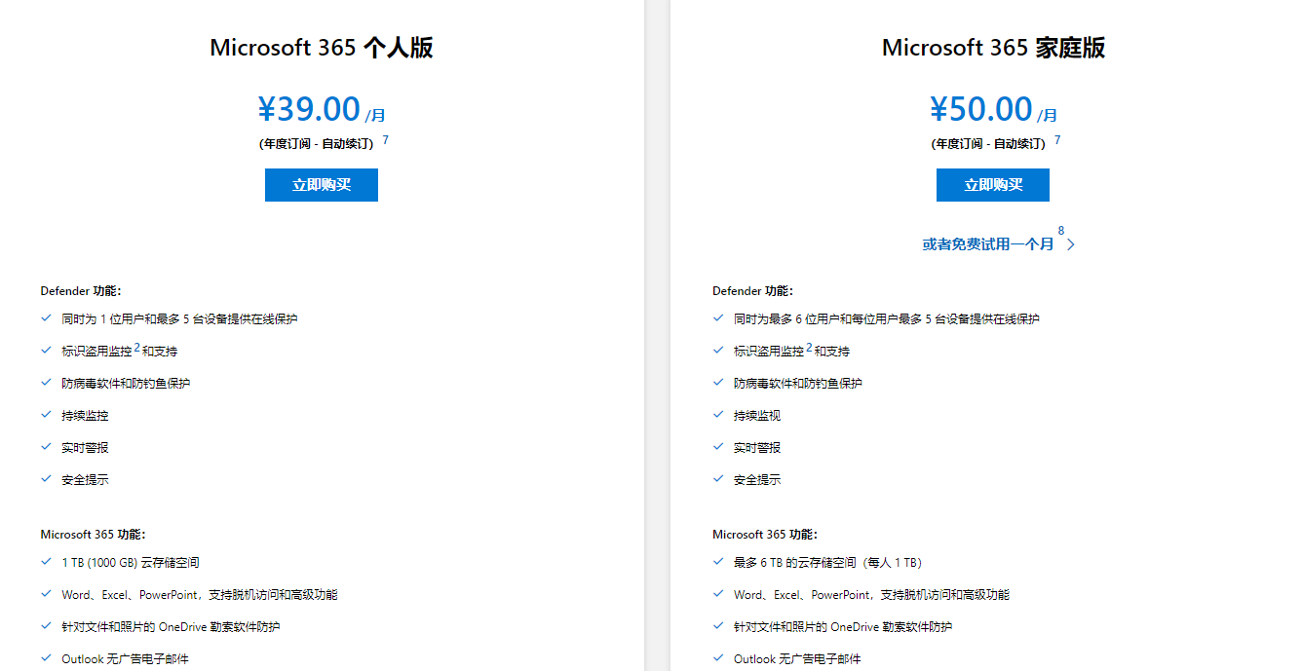Click the checkmark beside 防病毒软件和防钓鱼保护 under 个人版
The width and height of the screenshot is (1302, 671).
tap(46, 382)
